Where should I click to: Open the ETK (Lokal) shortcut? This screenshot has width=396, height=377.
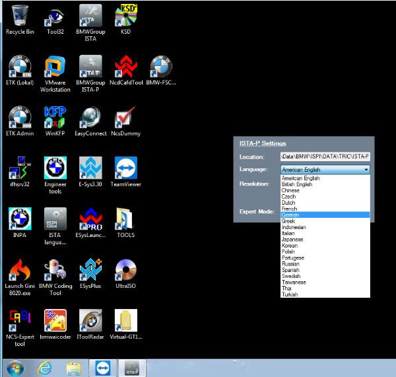(20, 71)
